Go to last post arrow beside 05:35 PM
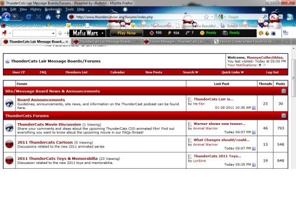Screen dimensions: 296x222 coord(254,165)
